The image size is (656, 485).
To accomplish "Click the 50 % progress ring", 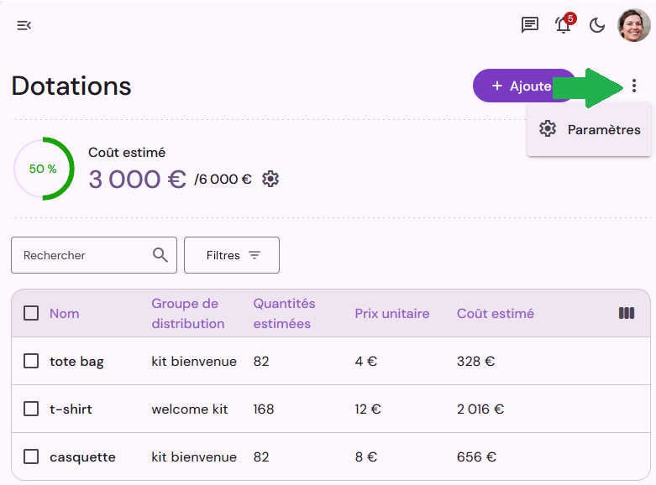I will tap(44, 169).
